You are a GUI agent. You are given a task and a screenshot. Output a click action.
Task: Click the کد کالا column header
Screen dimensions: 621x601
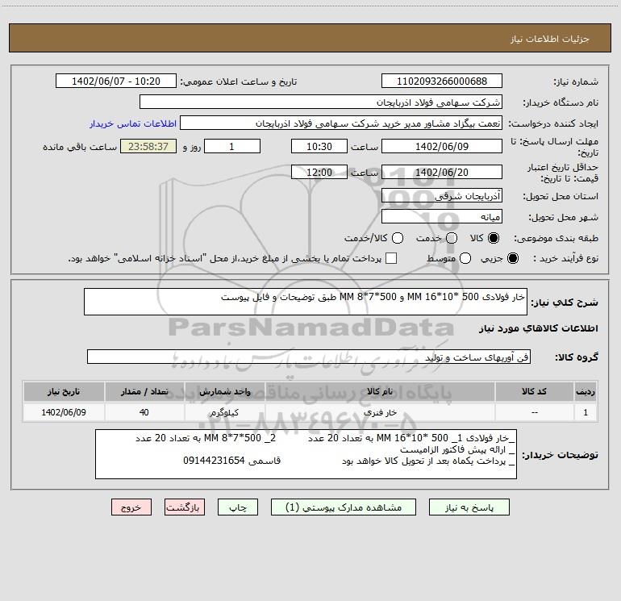(534, 391)
